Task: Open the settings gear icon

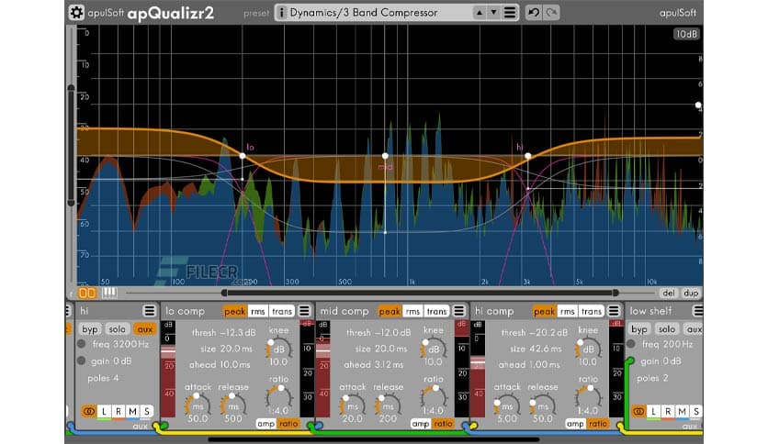Action: click(x=77, y=13)
